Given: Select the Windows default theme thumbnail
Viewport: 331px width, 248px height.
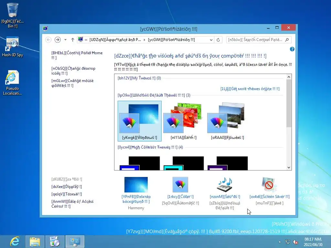Looking at the screenshot, I should click(x=140, y=121).
